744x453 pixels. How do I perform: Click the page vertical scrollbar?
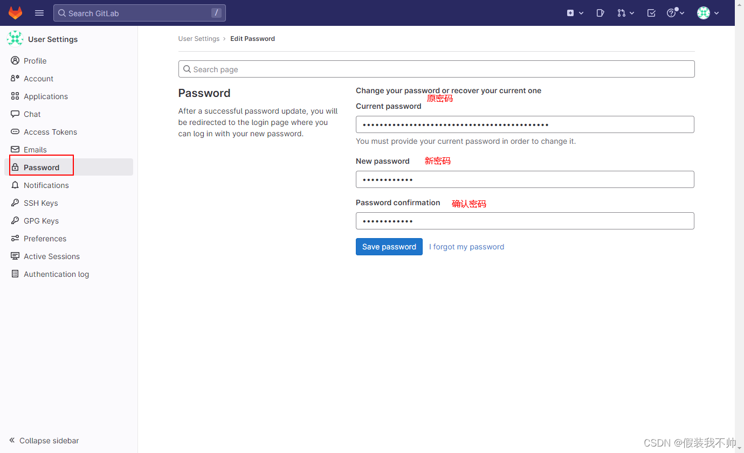pyautogui.click(x=739, y=226)
